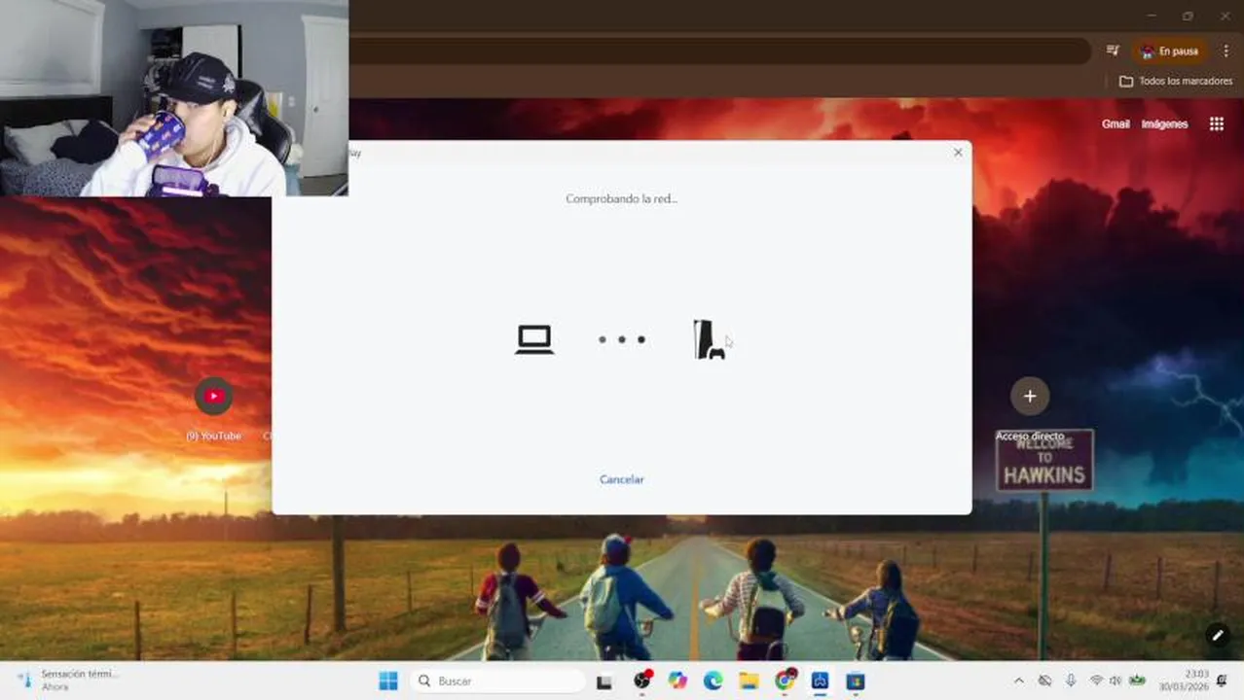
Task: Minimize the Chrome window
Action: click(x=1152, y=16)
